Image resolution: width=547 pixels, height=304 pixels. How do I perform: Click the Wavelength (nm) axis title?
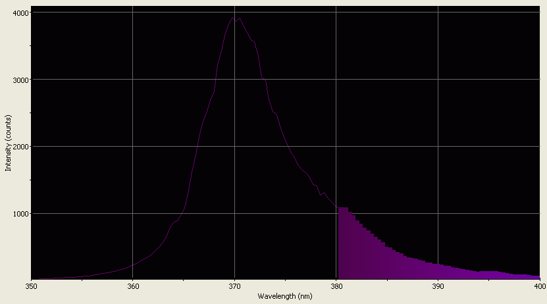[x=285, y=296]
